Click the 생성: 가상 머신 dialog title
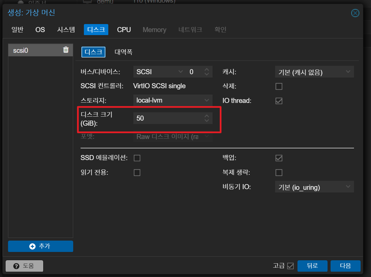 (x=31, y=12)
